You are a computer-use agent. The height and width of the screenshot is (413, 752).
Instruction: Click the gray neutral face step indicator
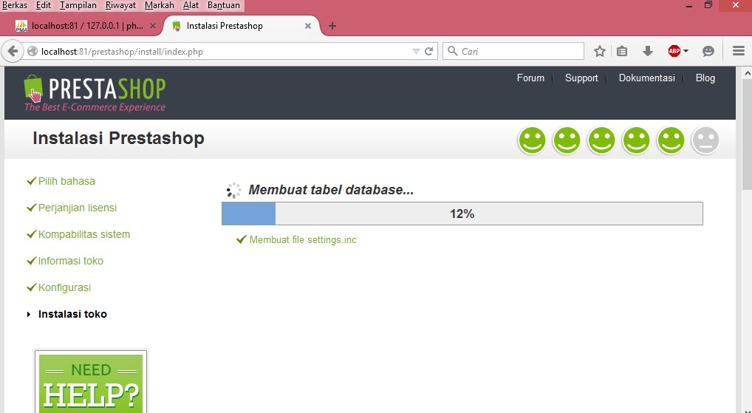click(x=705, y=140)
